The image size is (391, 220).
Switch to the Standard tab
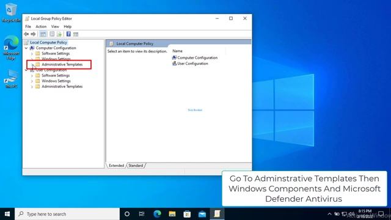pos(136,166)
